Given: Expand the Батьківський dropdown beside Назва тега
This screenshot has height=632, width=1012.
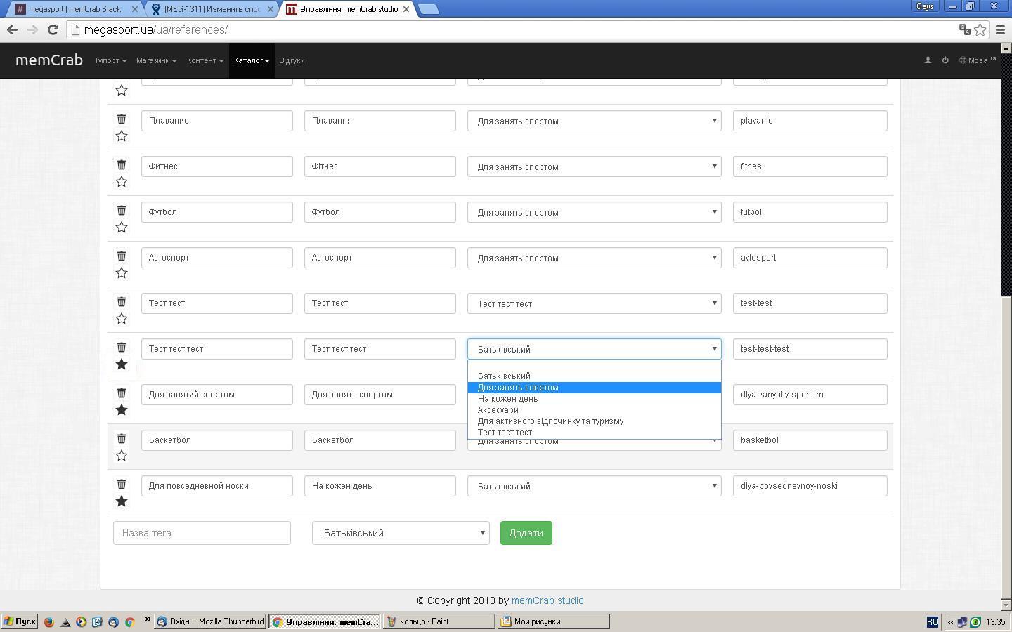Looking at the screenshot, I should click(x=401, y=533).
